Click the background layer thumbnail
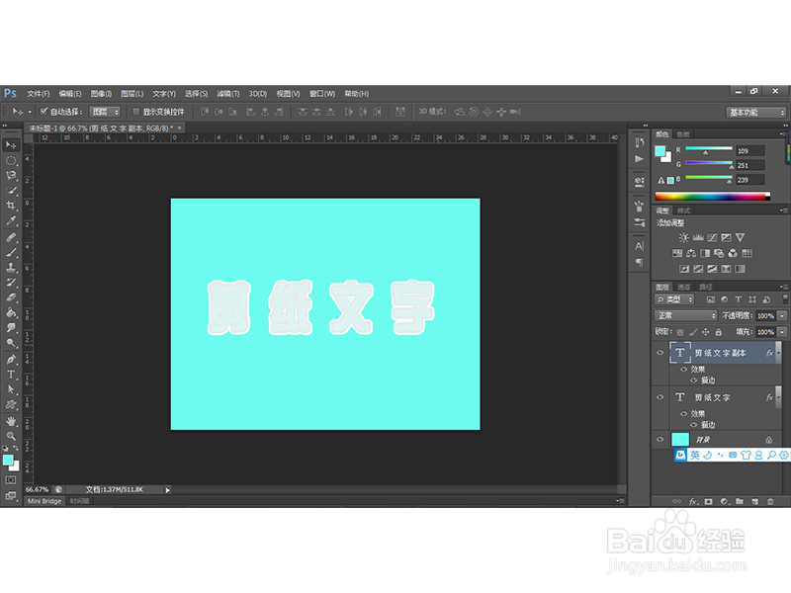 point(680,439)
